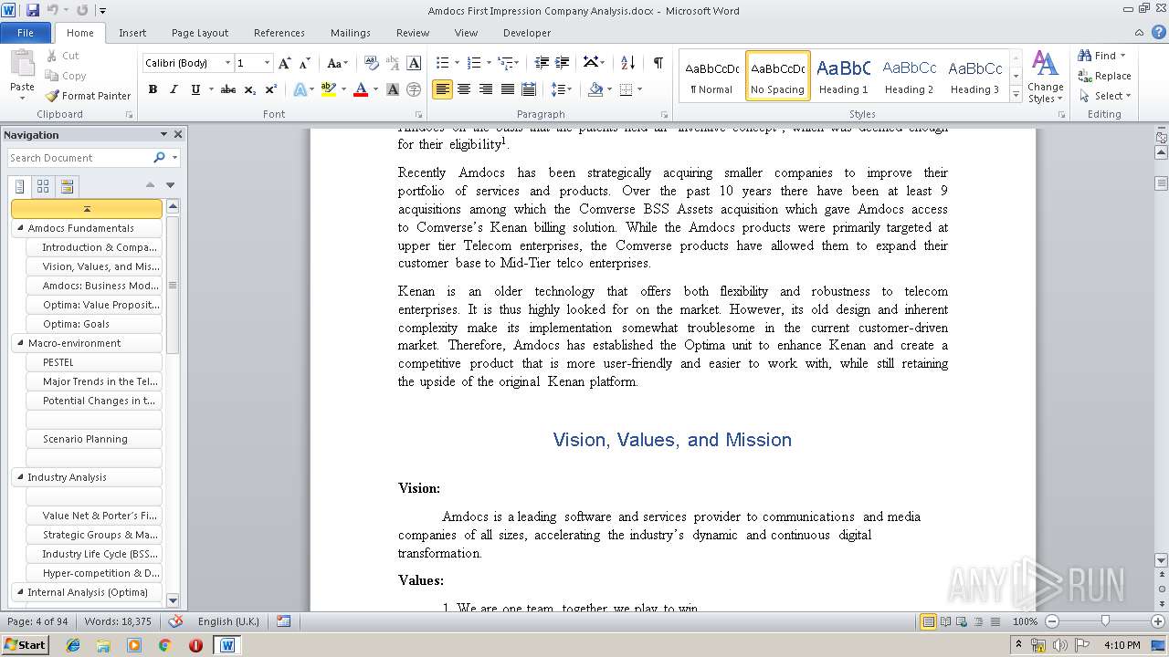Open the Change Case dropdown
The width and height of the screenshot is (1169, 657).
click(x=337, y=63)
